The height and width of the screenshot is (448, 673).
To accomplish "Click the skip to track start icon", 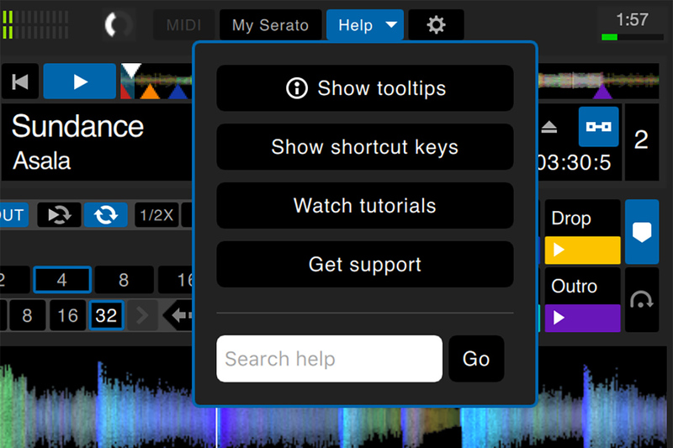I will tap(20, 82).
